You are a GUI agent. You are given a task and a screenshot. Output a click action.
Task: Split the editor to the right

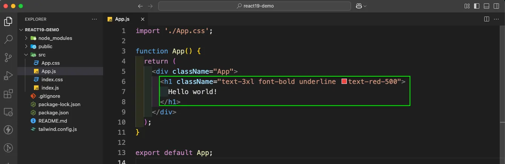(487, 19)
